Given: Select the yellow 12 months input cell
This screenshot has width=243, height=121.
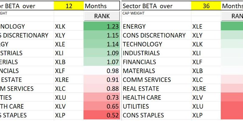Looking at the screenshot, I should coord(69,6).
